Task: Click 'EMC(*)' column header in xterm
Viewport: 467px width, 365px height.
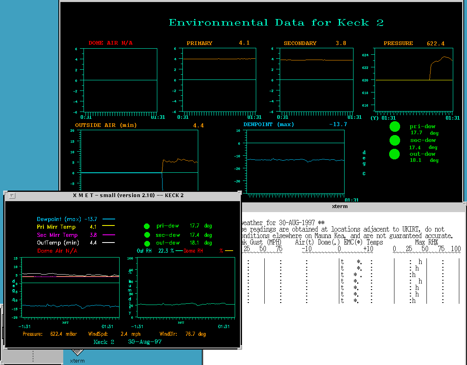Action: coord(353,242)
